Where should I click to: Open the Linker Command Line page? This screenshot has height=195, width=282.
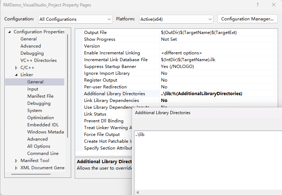click(x=43, y=153)
